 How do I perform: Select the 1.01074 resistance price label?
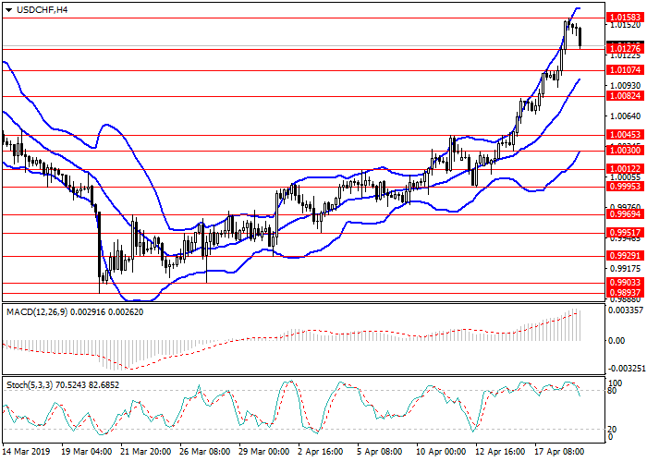(x=626, y=70)
